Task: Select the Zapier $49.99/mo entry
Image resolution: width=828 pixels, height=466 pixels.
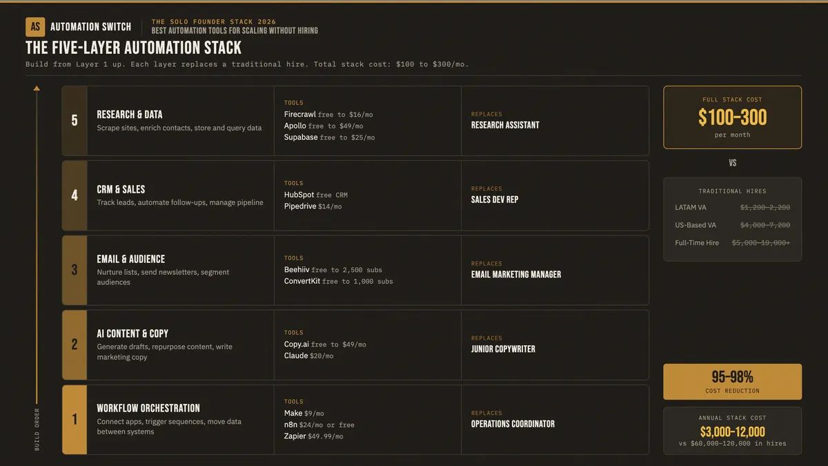Action: pyautogui.click(x=313, y=436)
